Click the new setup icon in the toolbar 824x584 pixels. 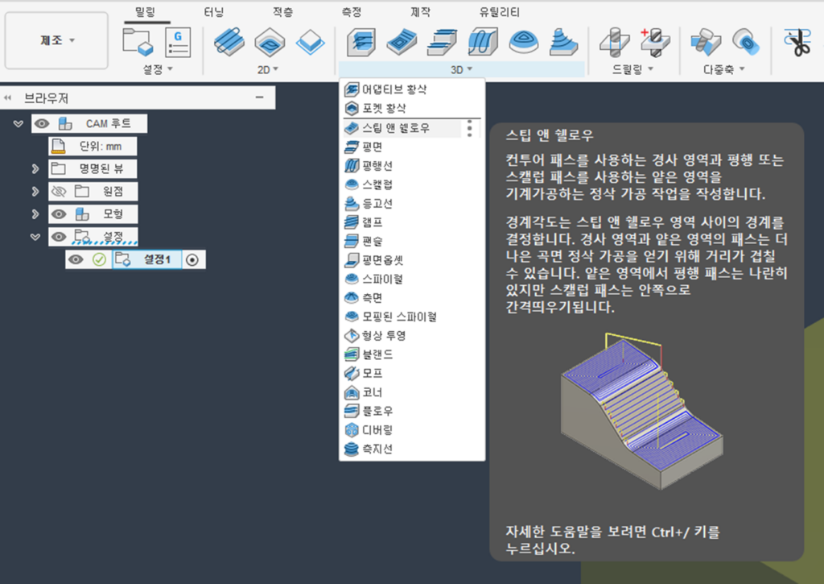[x=138, y=41]
